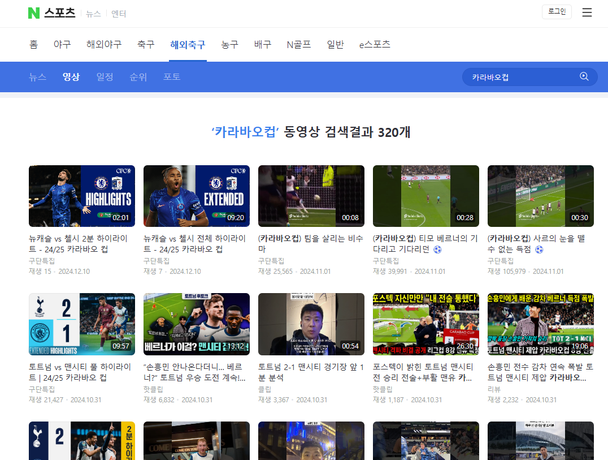
Task: Go to the 뉴스 link in the header
Action: [93, 14]
